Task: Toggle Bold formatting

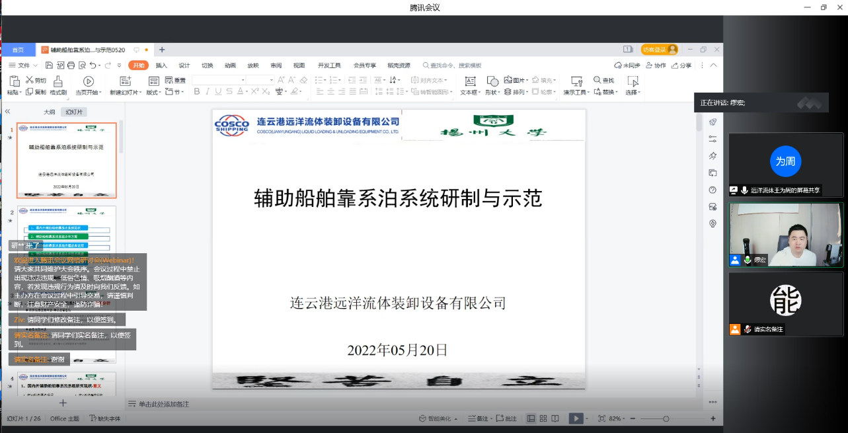Action: coord(197,92)
